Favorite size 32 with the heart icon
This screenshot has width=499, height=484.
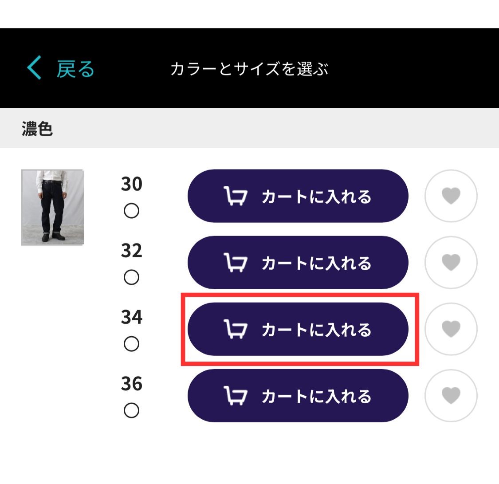point(451,263)
